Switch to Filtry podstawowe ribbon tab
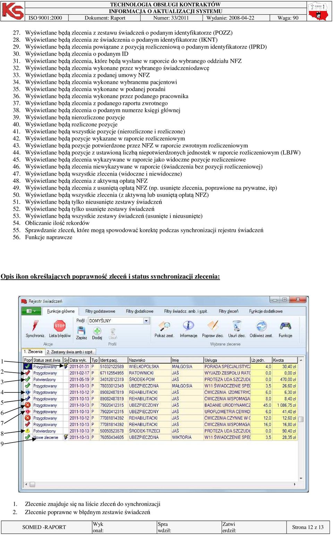Viewport: 333px width, 535px height. (100, 311)
